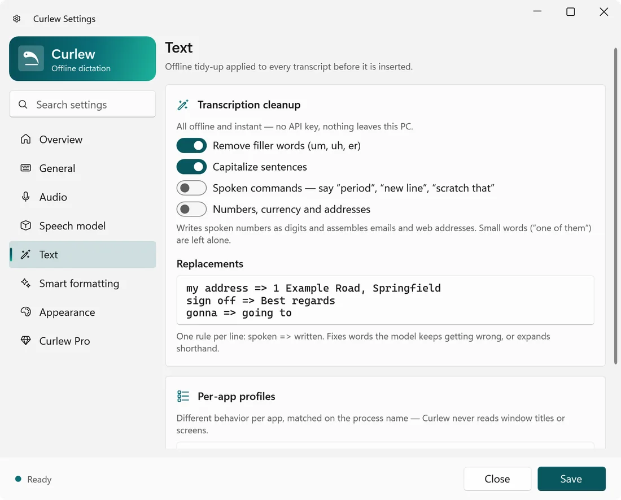This screenshot has width=621, height=500.
Task: Select Smart formatting in sidebar
Action: 82,283
